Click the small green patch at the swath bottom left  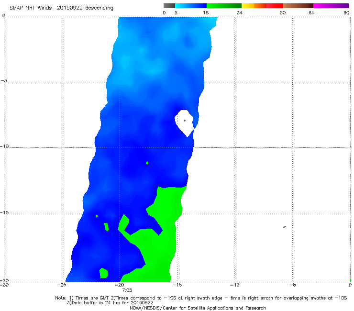[104, 273]
